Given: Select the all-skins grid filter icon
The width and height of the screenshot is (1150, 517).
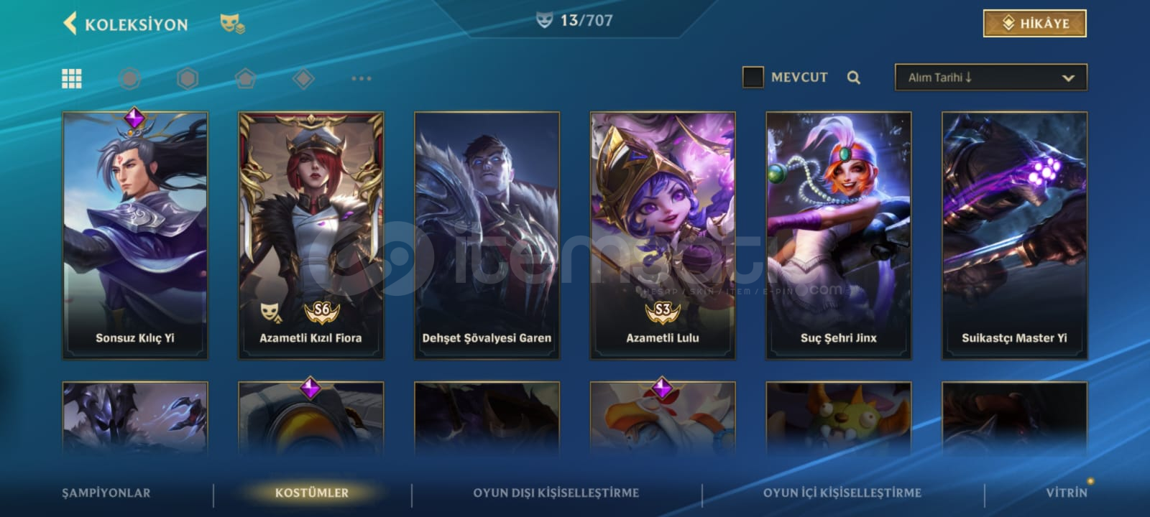Looking at the screenshot, I should tap(72, 78).
